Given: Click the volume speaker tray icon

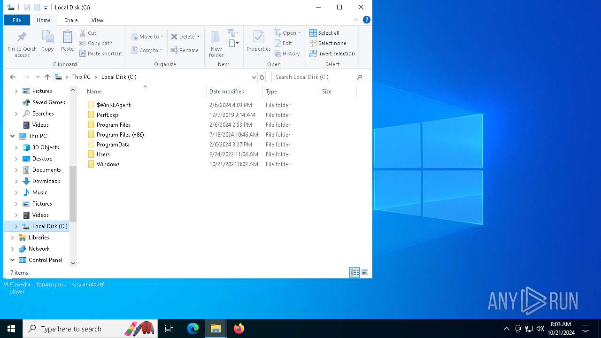Looking at the screenshot, I should pyautogui.click(x=540, y=329).
